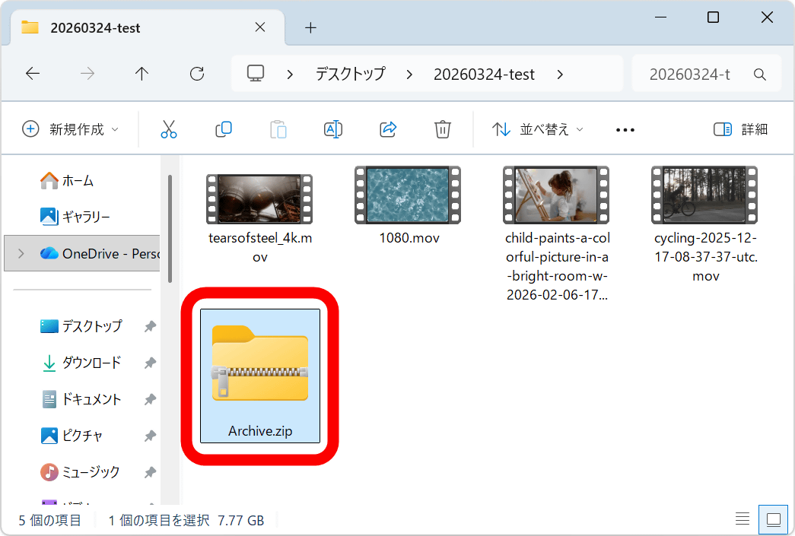The height and width of the screenshot is (536, 795).
Task: Select the Archive.zip file
Action: [x=260, y=376]
